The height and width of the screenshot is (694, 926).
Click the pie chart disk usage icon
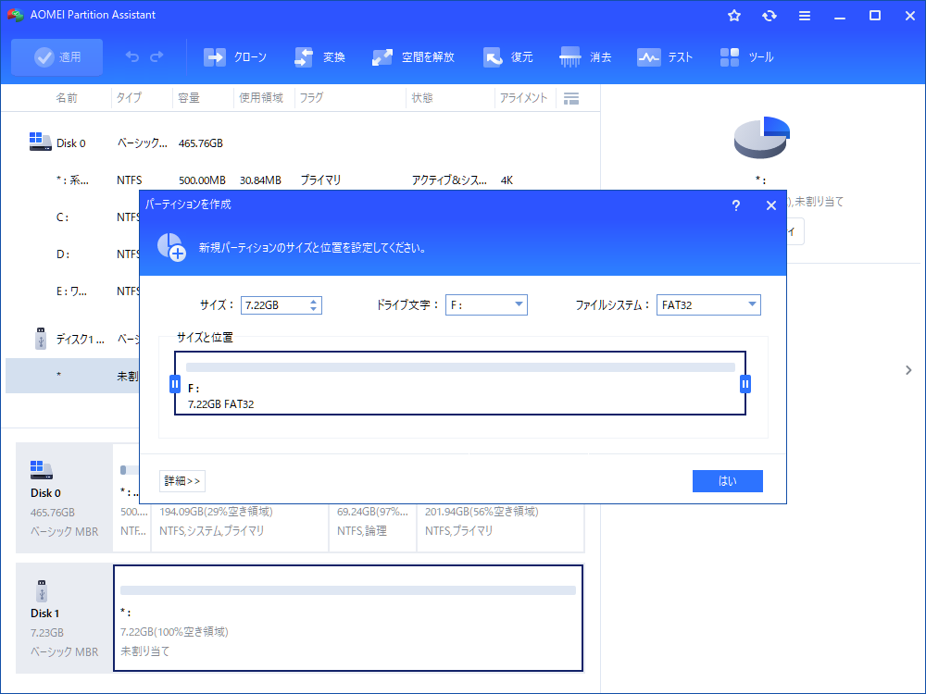pyautogui.click(x=762, y=138)
